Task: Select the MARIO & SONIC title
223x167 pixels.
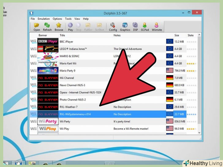Action: (70, 56)
